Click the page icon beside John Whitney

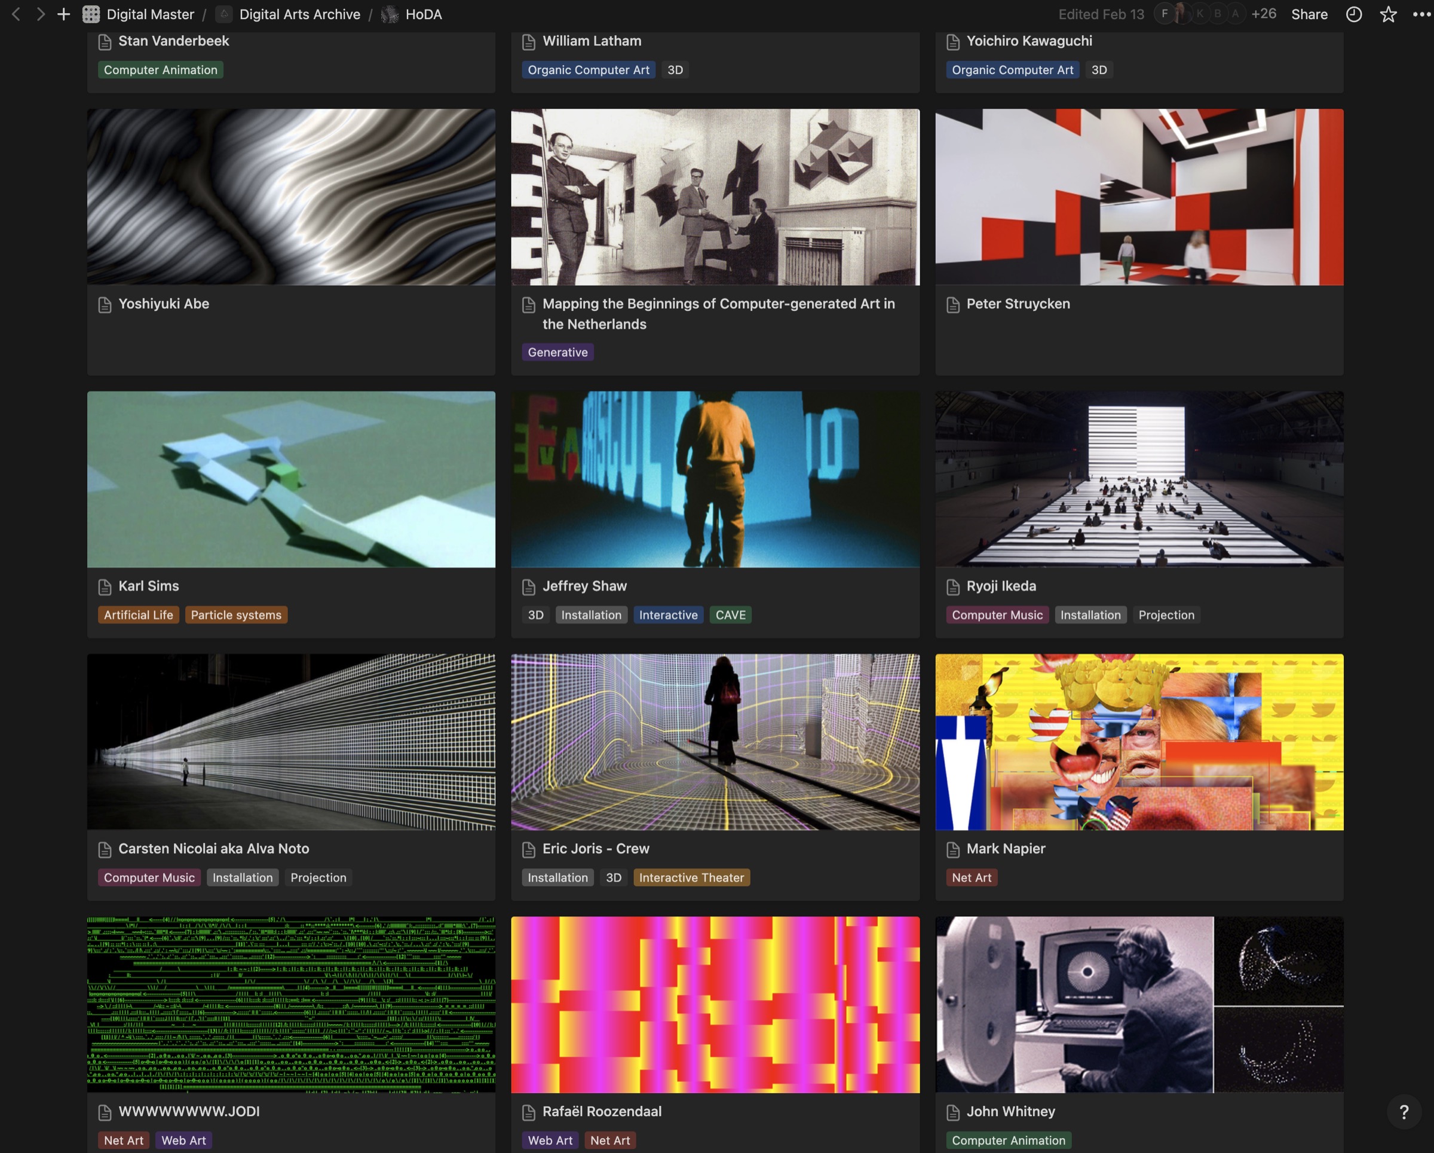point(952,1112)
